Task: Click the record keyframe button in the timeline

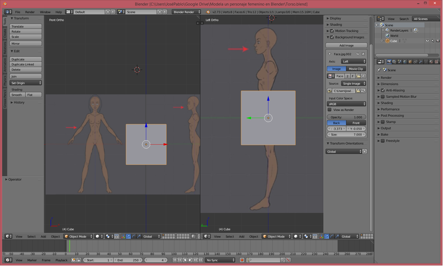Action: [242, 260]
